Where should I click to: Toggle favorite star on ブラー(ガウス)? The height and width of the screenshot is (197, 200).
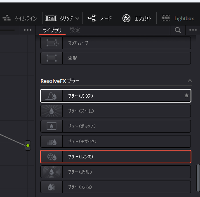click(x=186, y=95)
